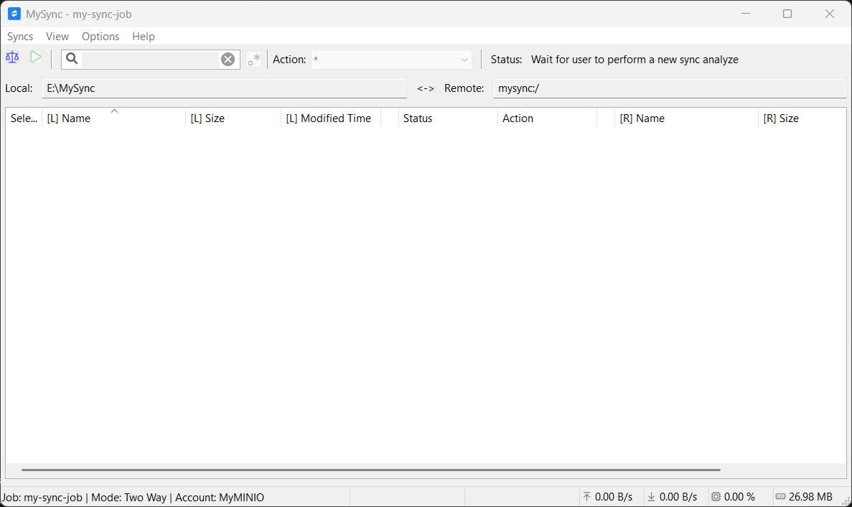Maximize the MySync window

coord(787,14)
